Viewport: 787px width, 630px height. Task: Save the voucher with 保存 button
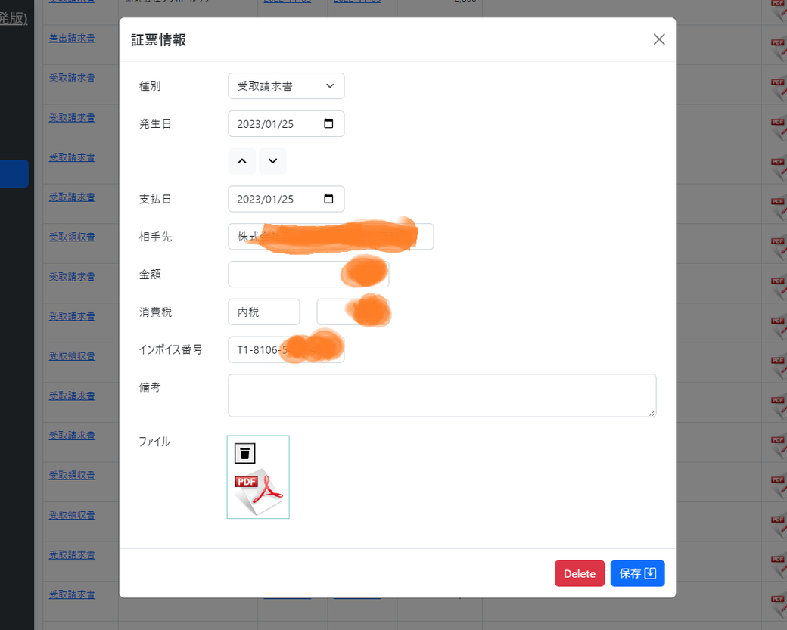[x=637, y=573]
